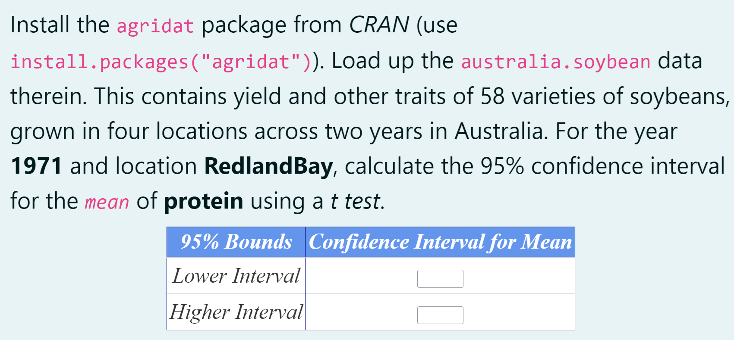The width and height of the screenshot is (734, 340).
Task: Click the Confidence Interval for Mean header
Action: [x=440, y=242]
